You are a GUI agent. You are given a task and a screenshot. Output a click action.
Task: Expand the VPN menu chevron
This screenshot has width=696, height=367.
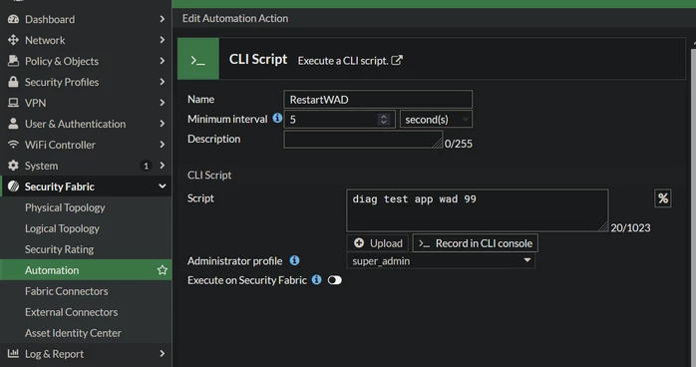pyautogui.click(x=162, y=103)
